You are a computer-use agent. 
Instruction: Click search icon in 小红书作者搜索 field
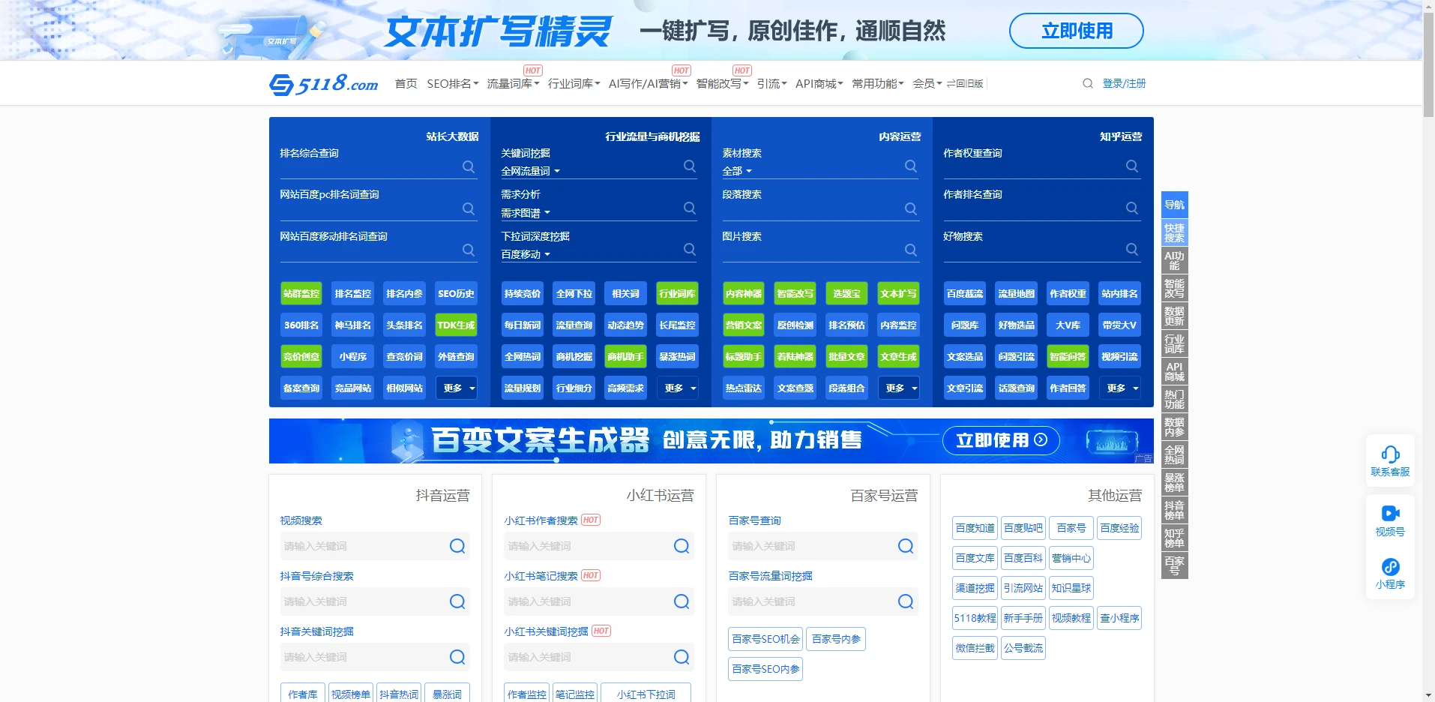tap(682, 546)
